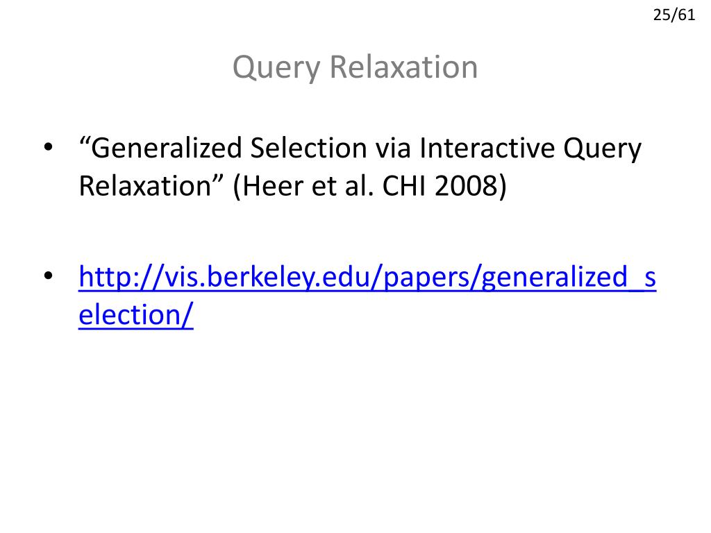Screen dimensions: 711x533
Task: Click "generalized_s" at the link's first line end
Action: click(569, 278)
